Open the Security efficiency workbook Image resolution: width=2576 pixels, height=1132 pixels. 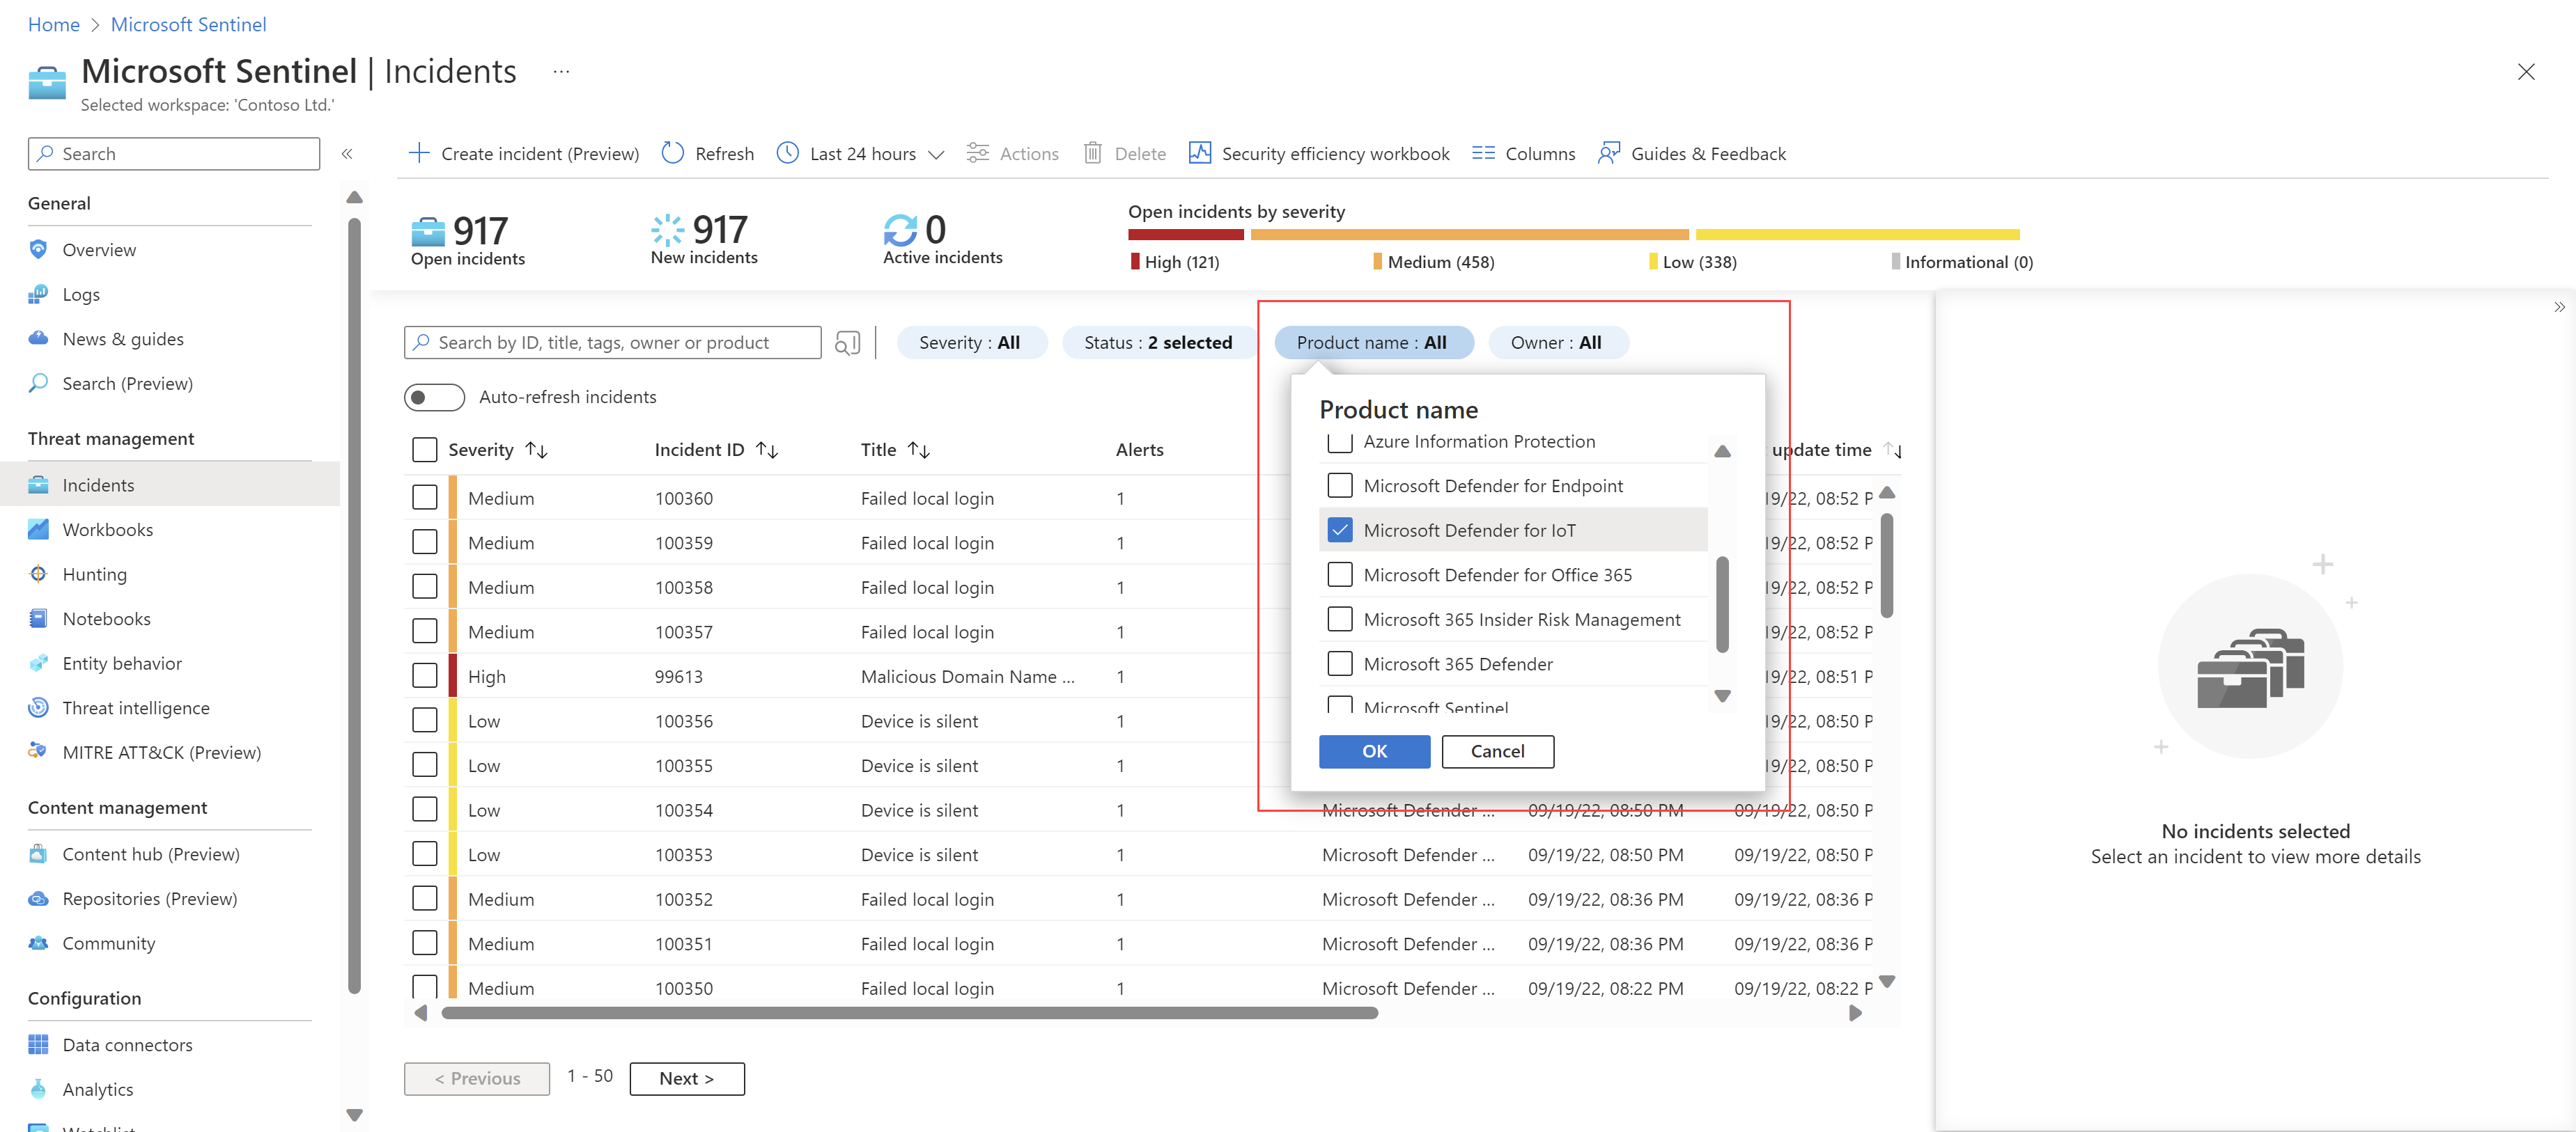1335,153
